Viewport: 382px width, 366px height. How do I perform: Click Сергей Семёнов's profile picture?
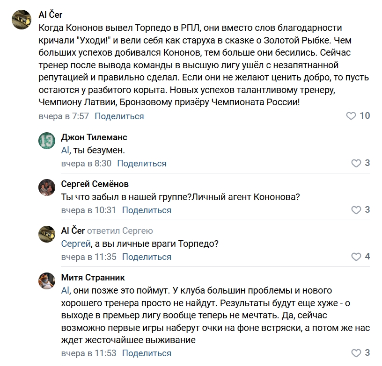coord(47,187)
